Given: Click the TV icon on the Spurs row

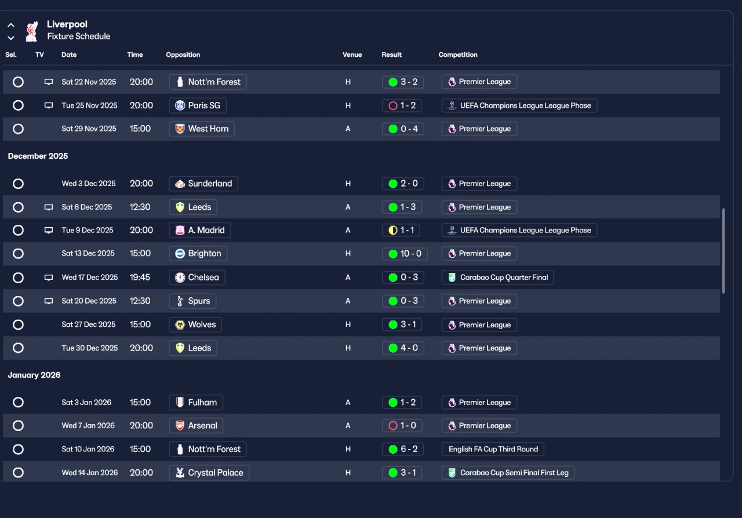Looking at the screenshot, I should coord(49,301).
